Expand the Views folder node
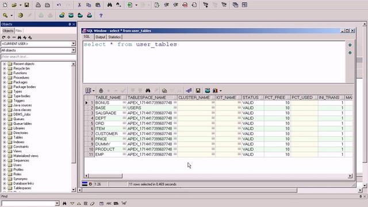This screenshot has height=207, width=368. [x=4, y=151]
